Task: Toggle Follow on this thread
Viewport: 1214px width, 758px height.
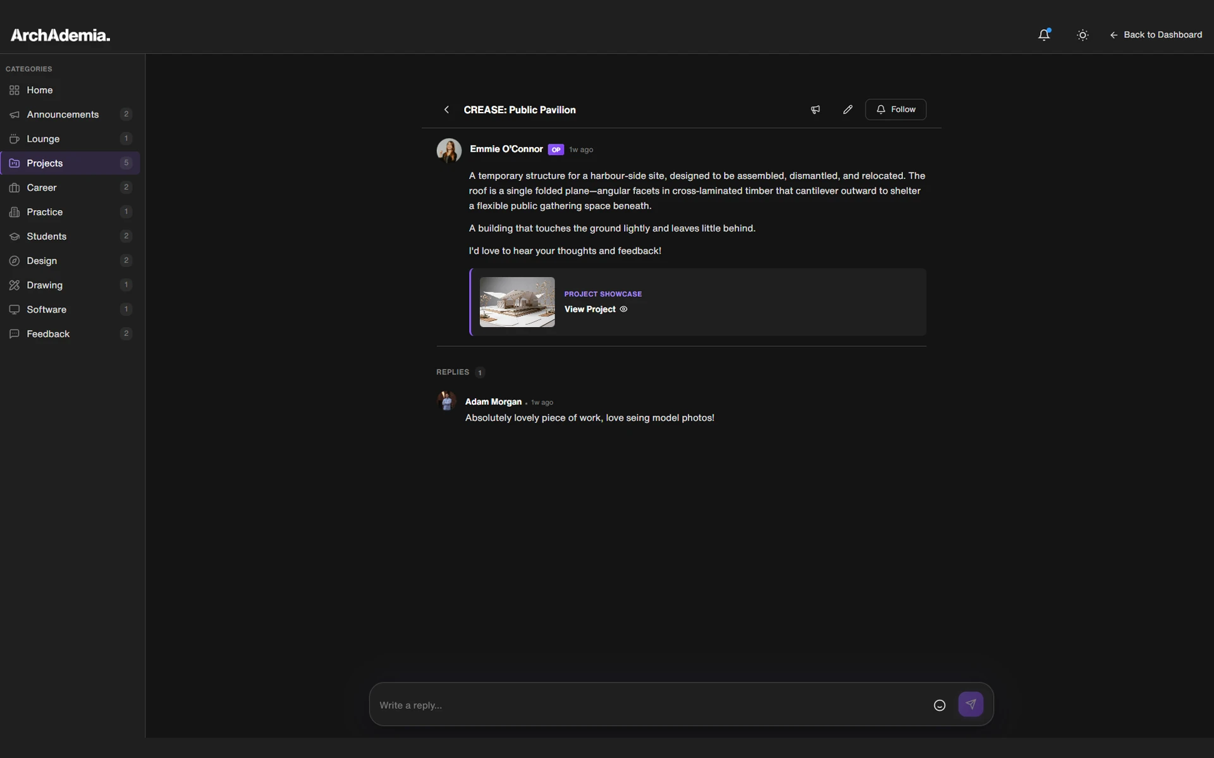Action: [895, 109]
